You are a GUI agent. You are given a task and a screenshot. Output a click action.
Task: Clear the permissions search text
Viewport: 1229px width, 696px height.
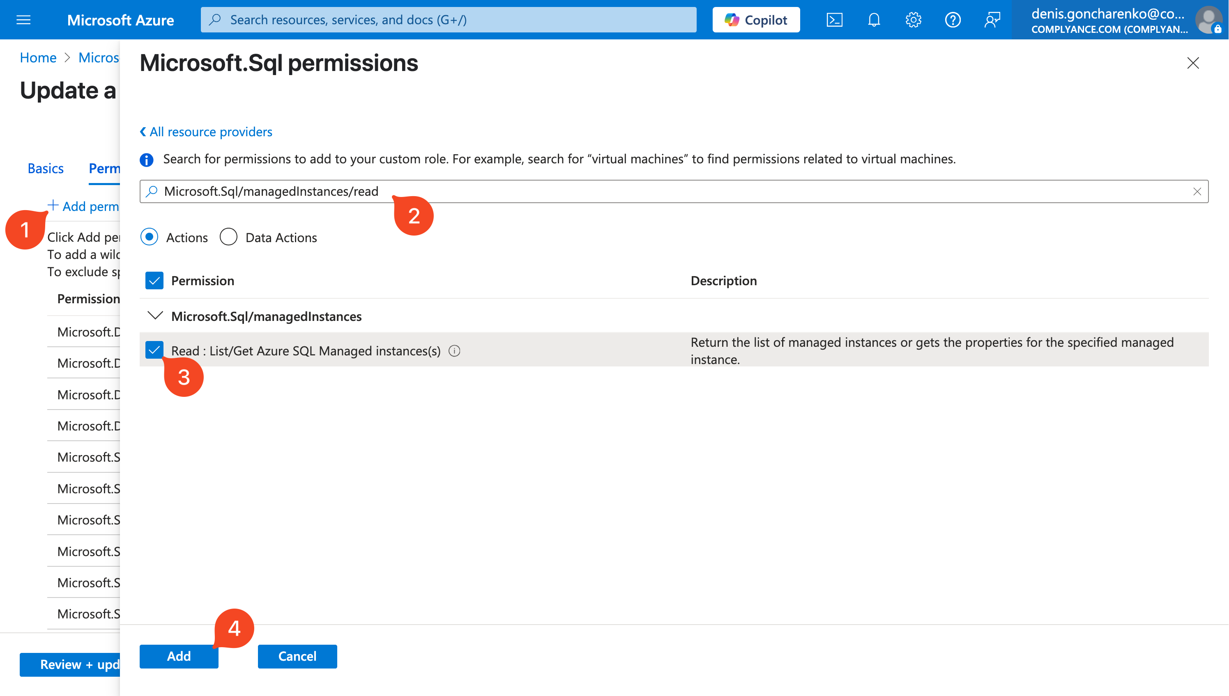pos(1197,192)
